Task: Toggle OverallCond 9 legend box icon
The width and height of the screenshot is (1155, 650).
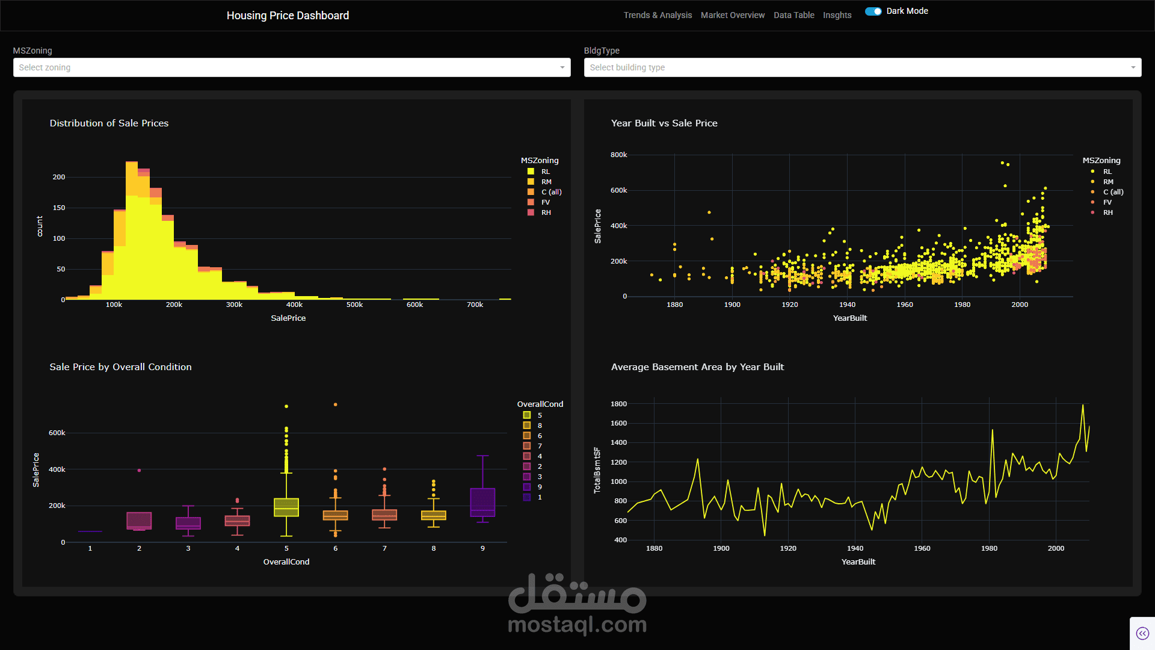Action: [x=527, y=487]
